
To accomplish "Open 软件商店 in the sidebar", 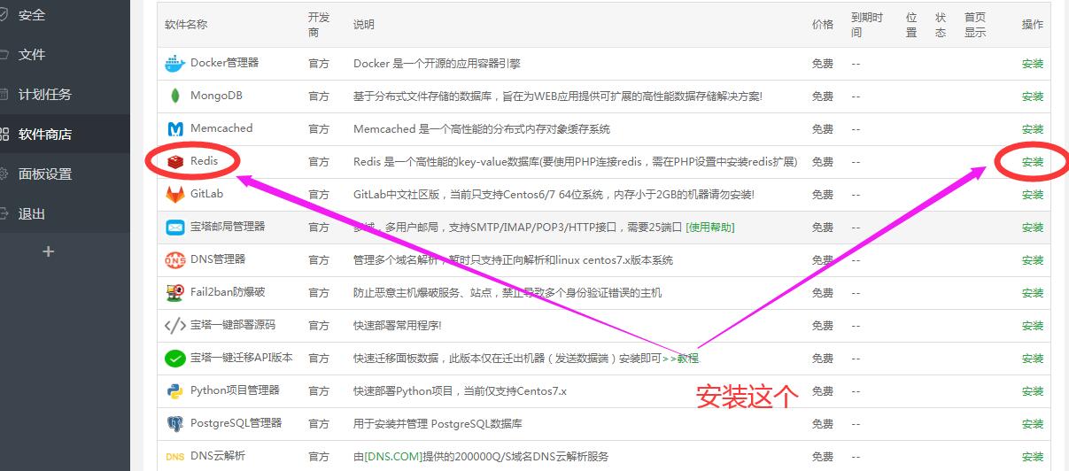I will tap(45, 135).
